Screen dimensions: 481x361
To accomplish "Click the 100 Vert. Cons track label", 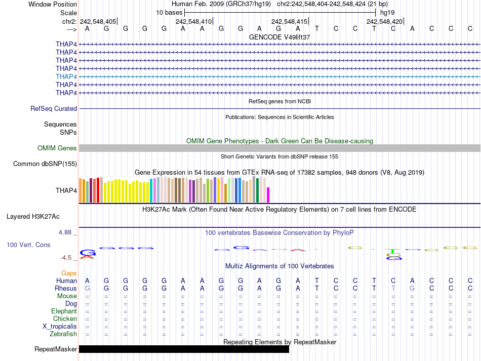I will [x=28, y=245].
